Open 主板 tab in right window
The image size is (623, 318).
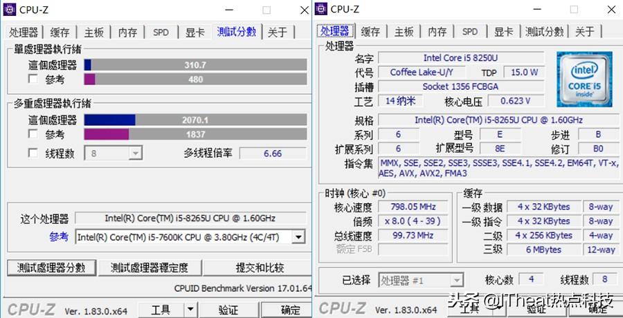tap(404, 32)
